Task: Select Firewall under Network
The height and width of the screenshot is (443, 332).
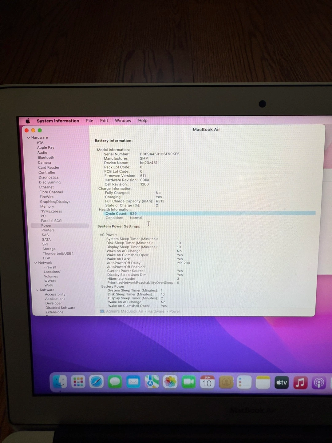Action: [50, 267]
